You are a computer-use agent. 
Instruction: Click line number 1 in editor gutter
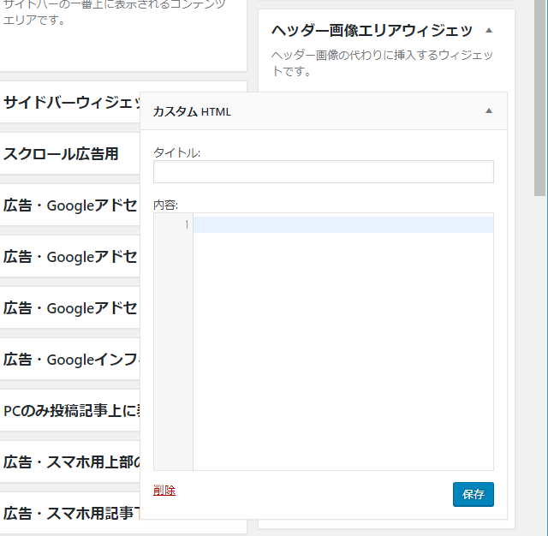click(x=186, y=224)
